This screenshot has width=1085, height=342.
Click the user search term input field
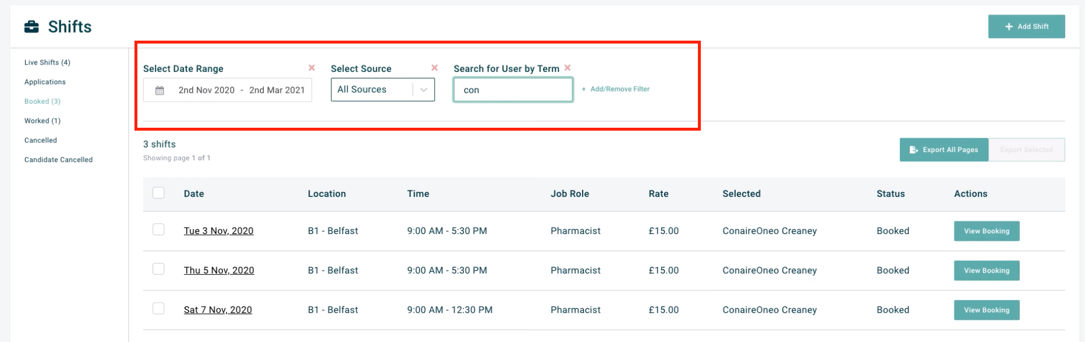pos(513,91)
